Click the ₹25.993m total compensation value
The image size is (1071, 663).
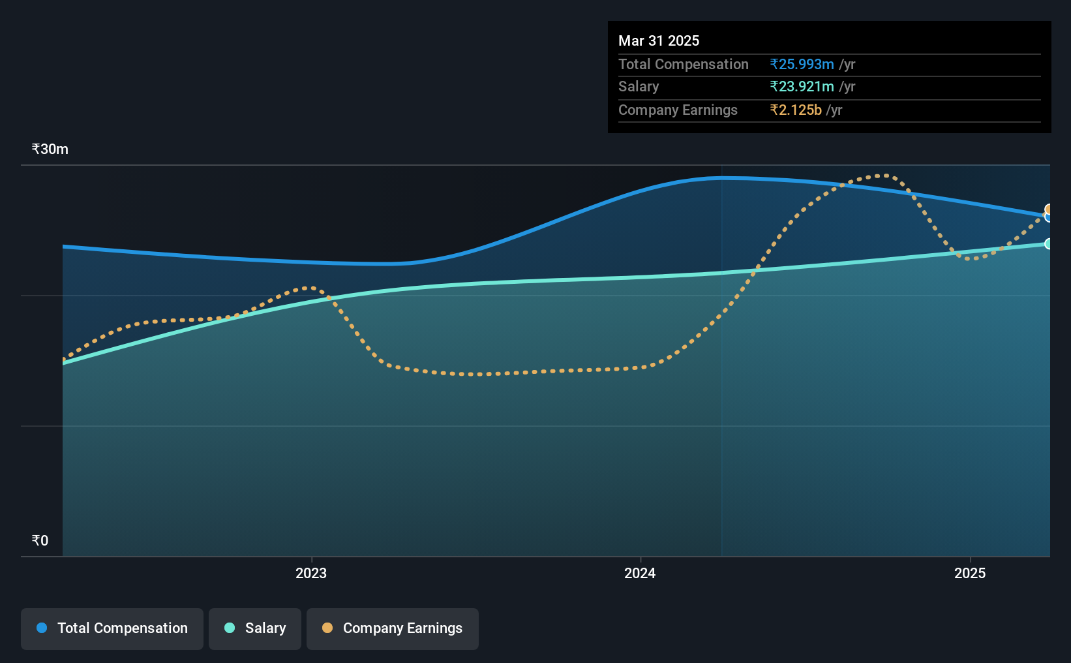pyautogui.click(x=802, y=64)
